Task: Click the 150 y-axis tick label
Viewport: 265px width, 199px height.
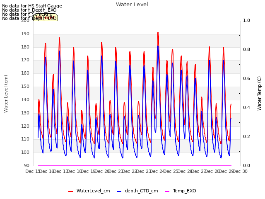Action: (x=25, y=87)
